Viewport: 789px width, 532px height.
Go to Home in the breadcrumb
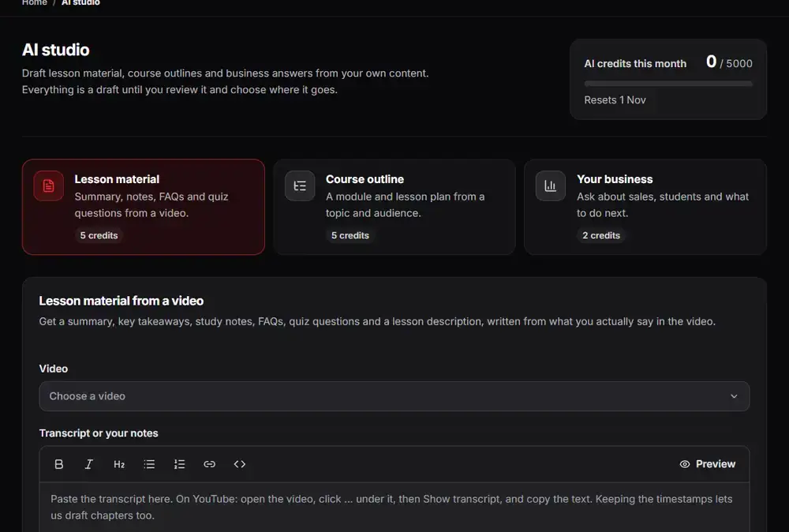click(x=34, y=3)
